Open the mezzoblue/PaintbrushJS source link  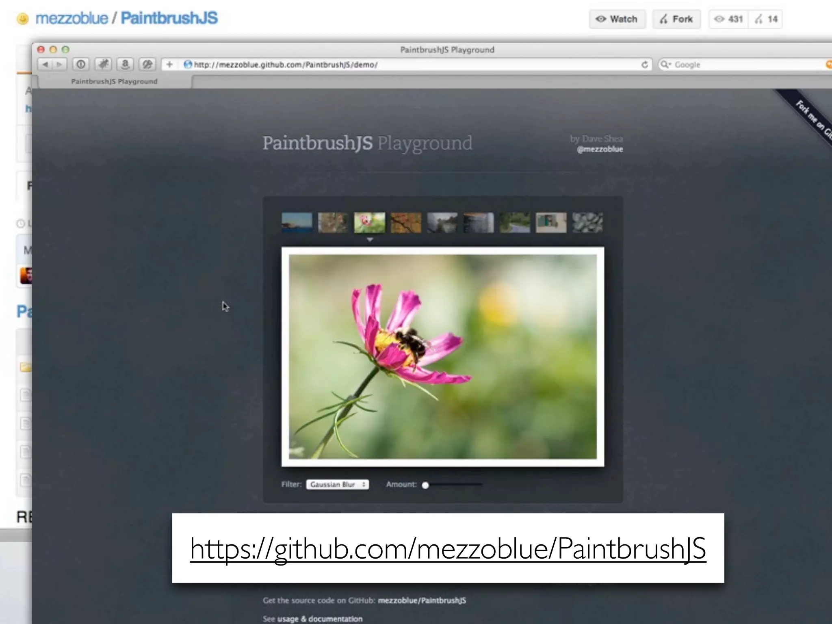tap(422, 600)
